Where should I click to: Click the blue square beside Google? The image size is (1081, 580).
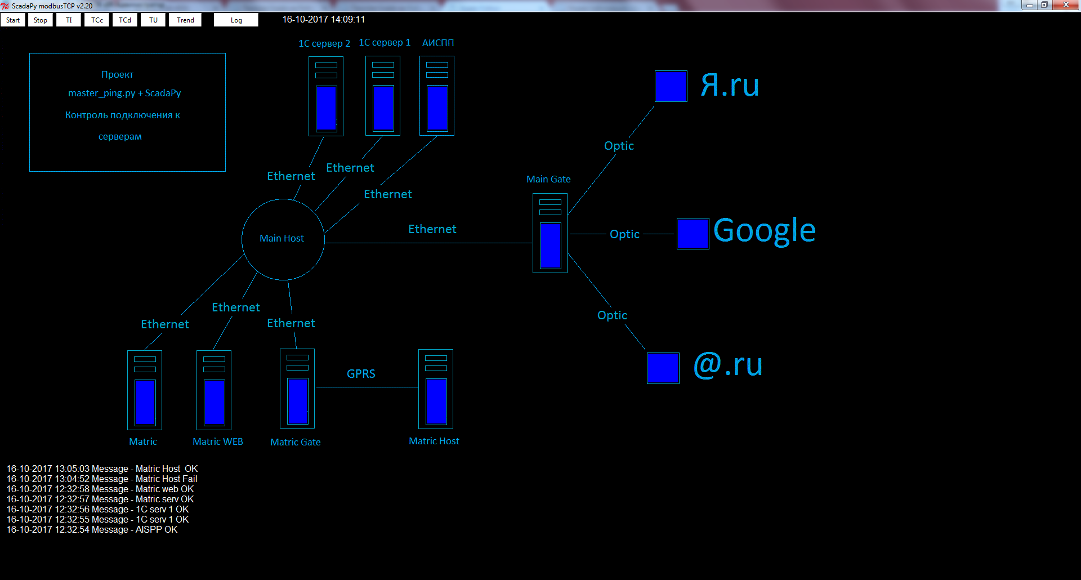pyautogui.click(x=693, y=234)
